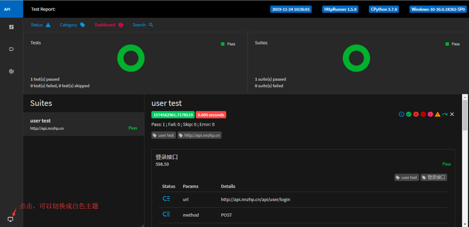Click the 'method' params cell
The image size is (469, 227).
(191, 215)
